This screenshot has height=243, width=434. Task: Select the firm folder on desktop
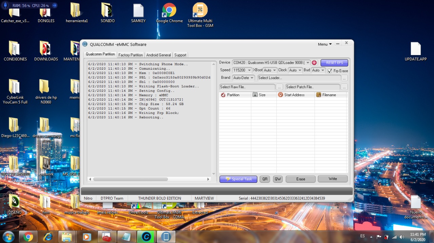(x=46, y=204)
